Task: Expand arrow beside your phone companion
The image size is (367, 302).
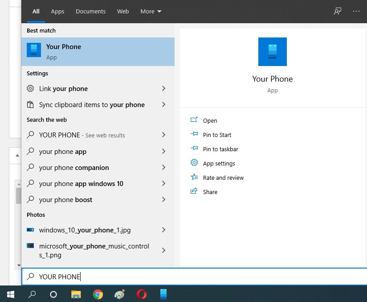Action: click(163, 168)
